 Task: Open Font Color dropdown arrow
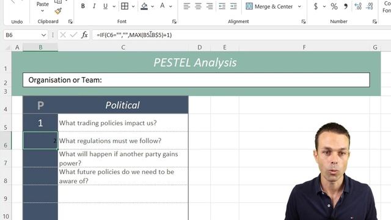[x=170, y=6]
